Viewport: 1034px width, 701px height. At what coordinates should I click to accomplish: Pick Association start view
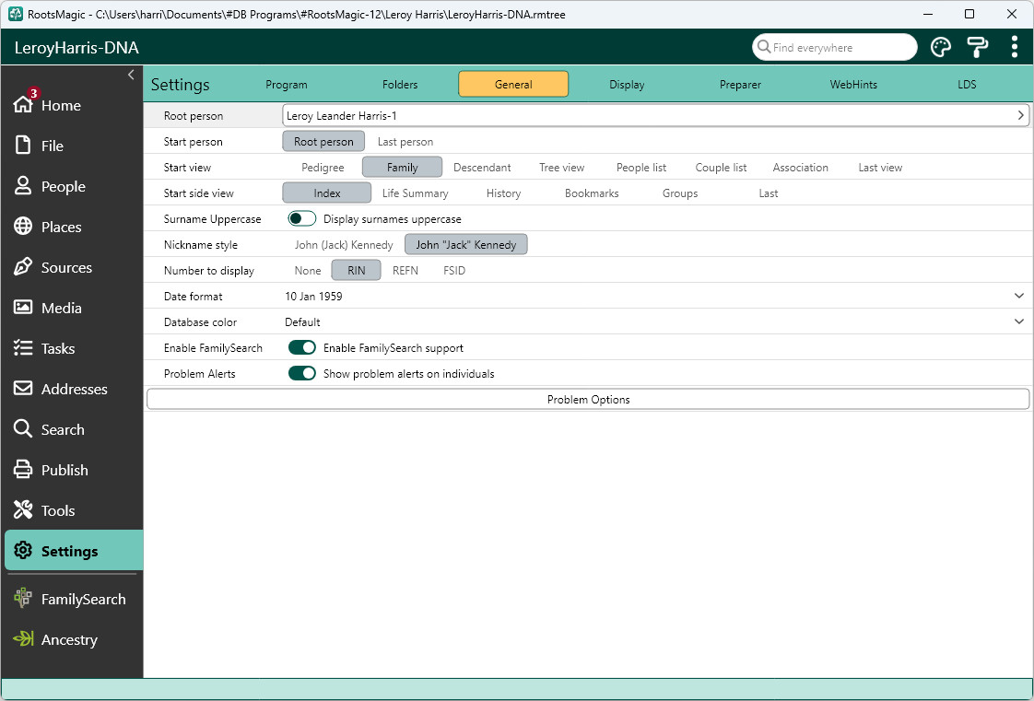(800, 168)
